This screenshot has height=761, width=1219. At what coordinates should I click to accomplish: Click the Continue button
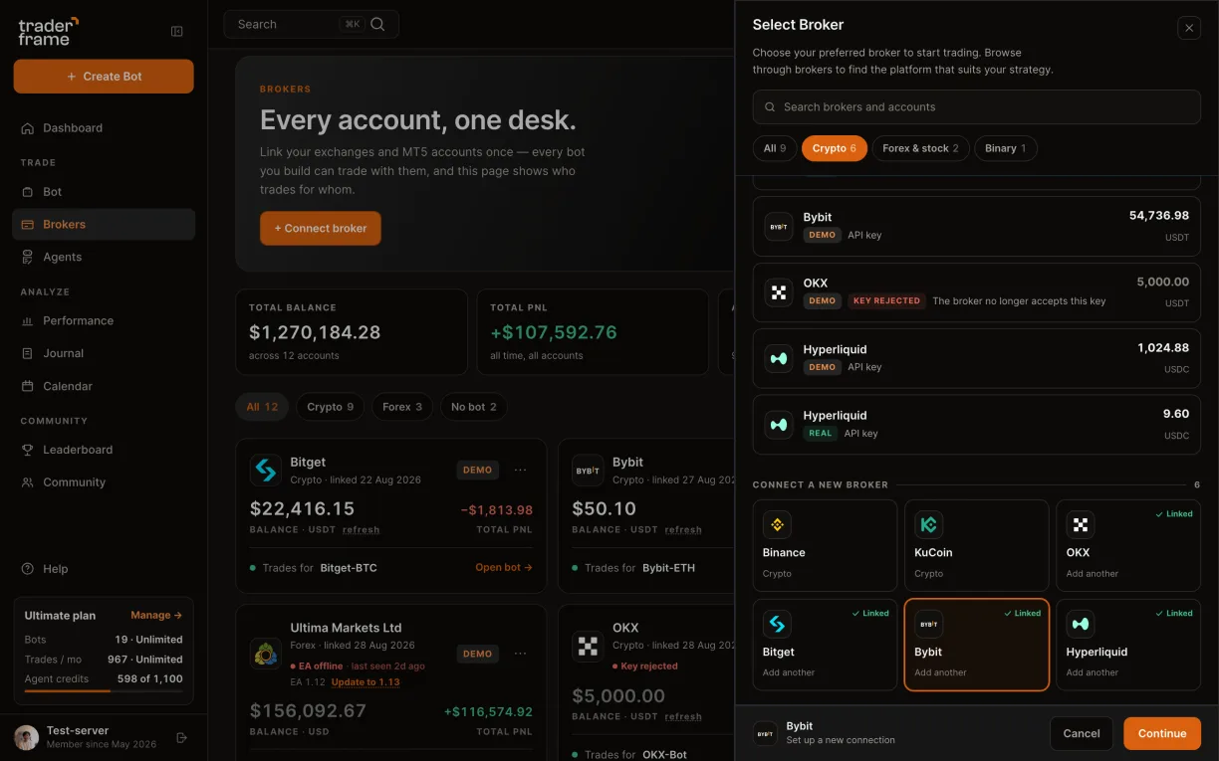pos(1162,733)
